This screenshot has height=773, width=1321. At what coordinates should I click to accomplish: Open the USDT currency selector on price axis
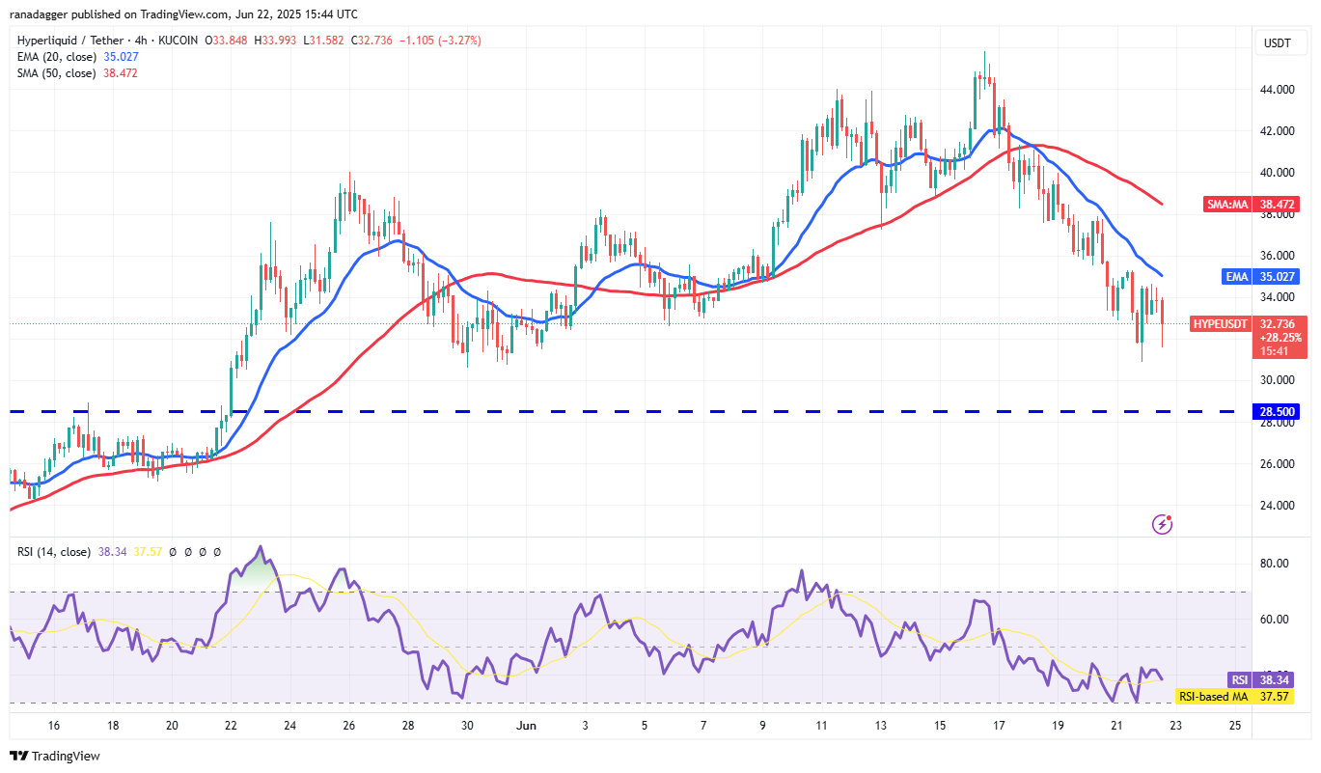[1280, 42]
